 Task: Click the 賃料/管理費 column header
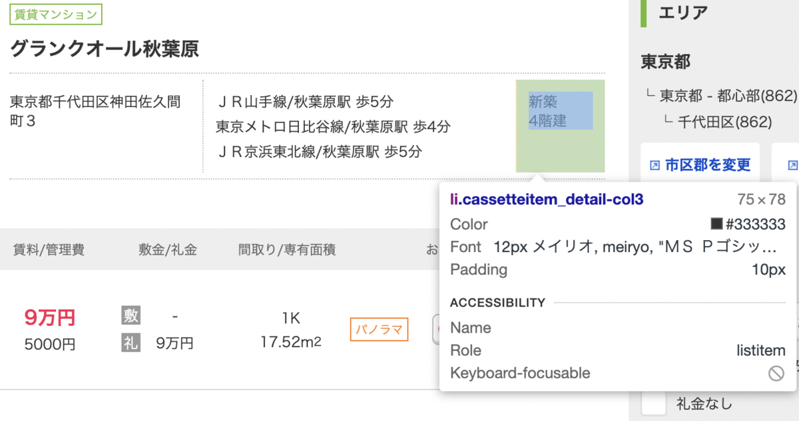[x=49, y=250]
